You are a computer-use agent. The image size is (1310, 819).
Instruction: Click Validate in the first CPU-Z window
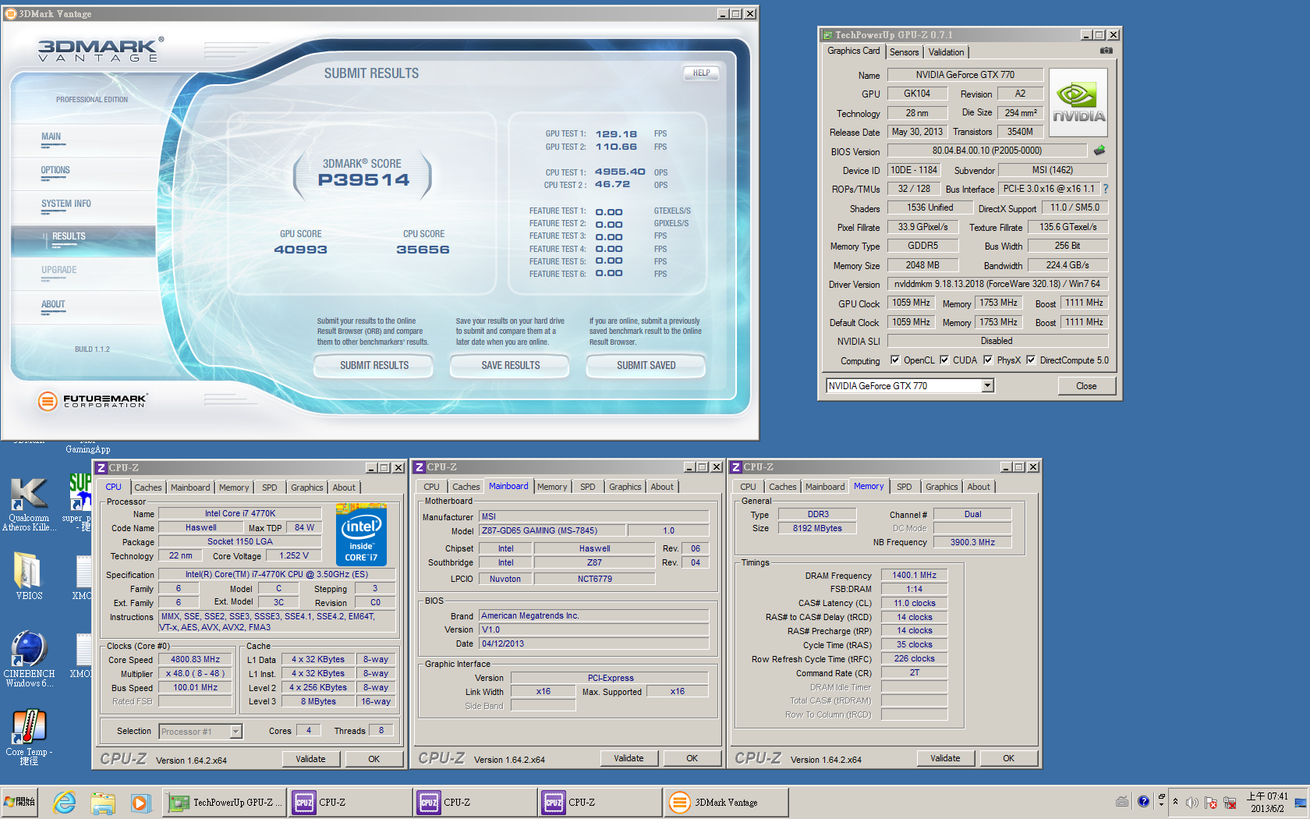310,759
